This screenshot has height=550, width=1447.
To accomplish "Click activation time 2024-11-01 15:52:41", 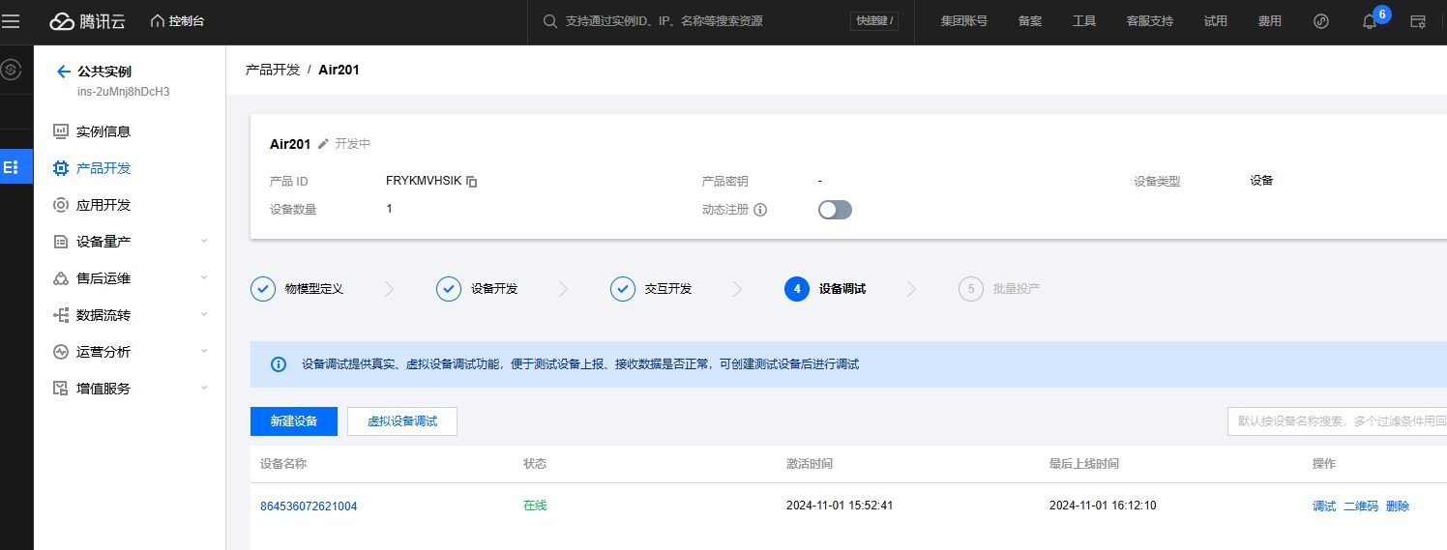I will [x=840, y=506].
